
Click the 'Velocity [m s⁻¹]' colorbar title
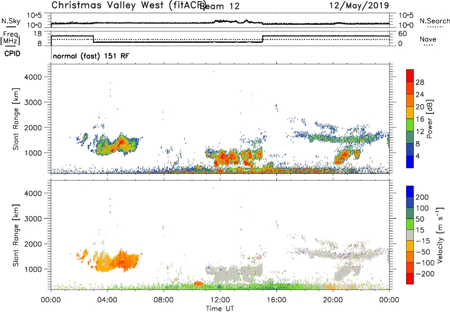[440, 235]
